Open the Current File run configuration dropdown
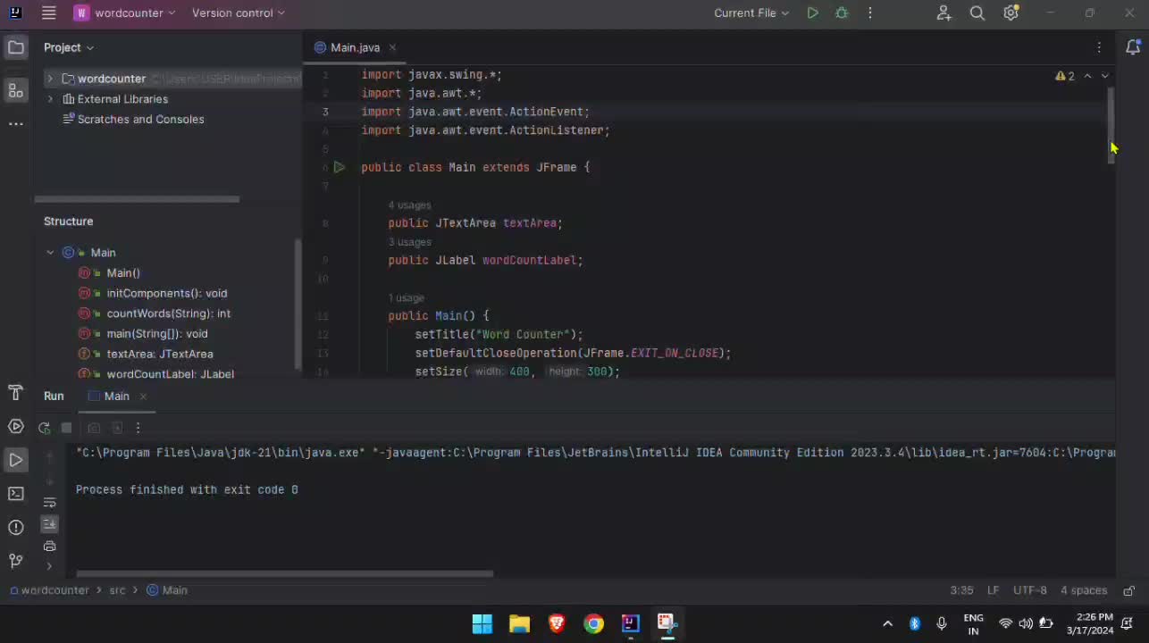 click(751, 13)
